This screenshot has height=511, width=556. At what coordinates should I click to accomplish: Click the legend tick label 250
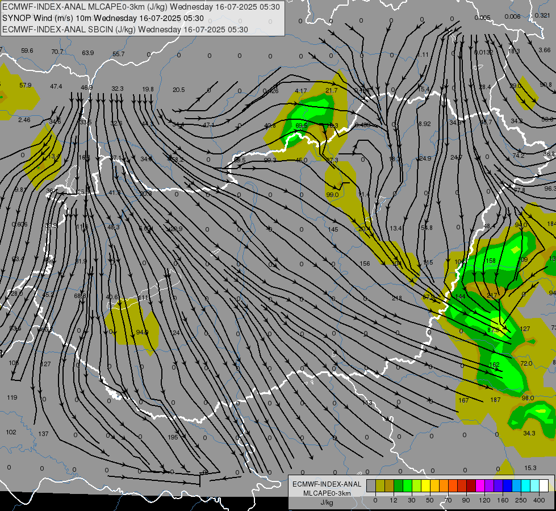521,500
